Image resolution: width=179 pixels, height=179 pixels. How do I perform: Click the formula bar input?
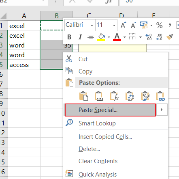tap(149, 2)
